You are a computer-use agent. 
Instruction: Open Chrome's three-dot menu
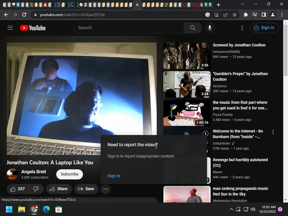pos(282,15)
